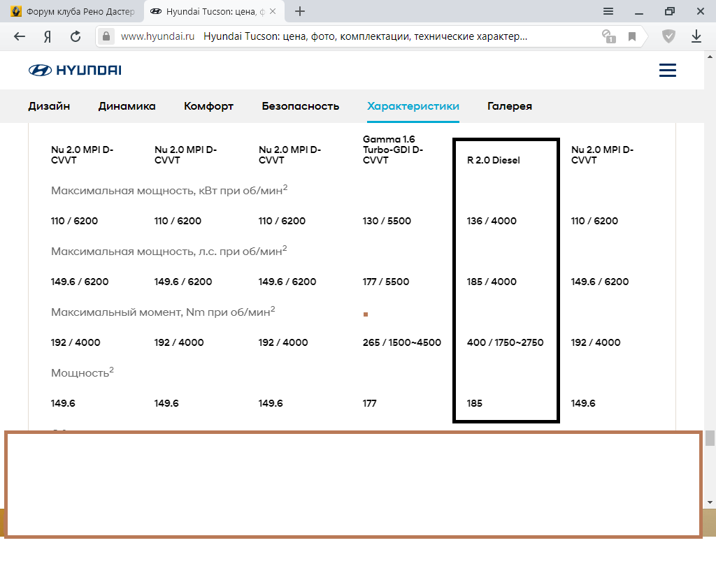Viewport: 716px width, 566px height.
Task: Click the 136 / 4000 power value
Action: 492,221
